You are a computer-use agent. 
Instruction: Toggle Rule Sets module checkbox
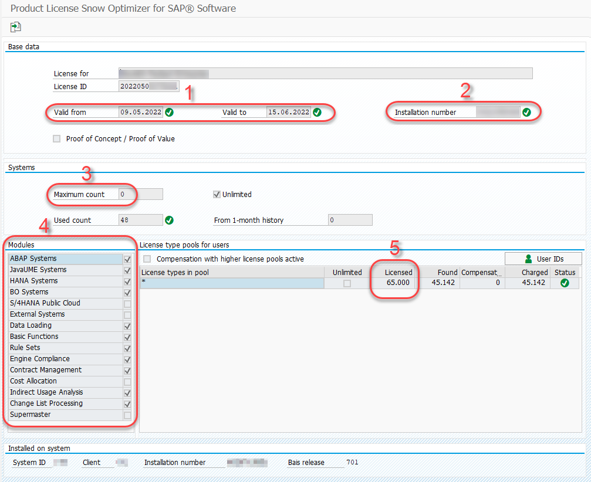127,348
